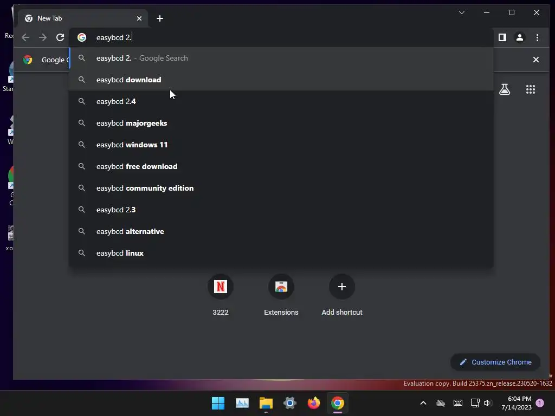Dismiss the Google Chrome info bar
Image resolution: width=555 pixels, height=416 pixels.
coord(536,60)
